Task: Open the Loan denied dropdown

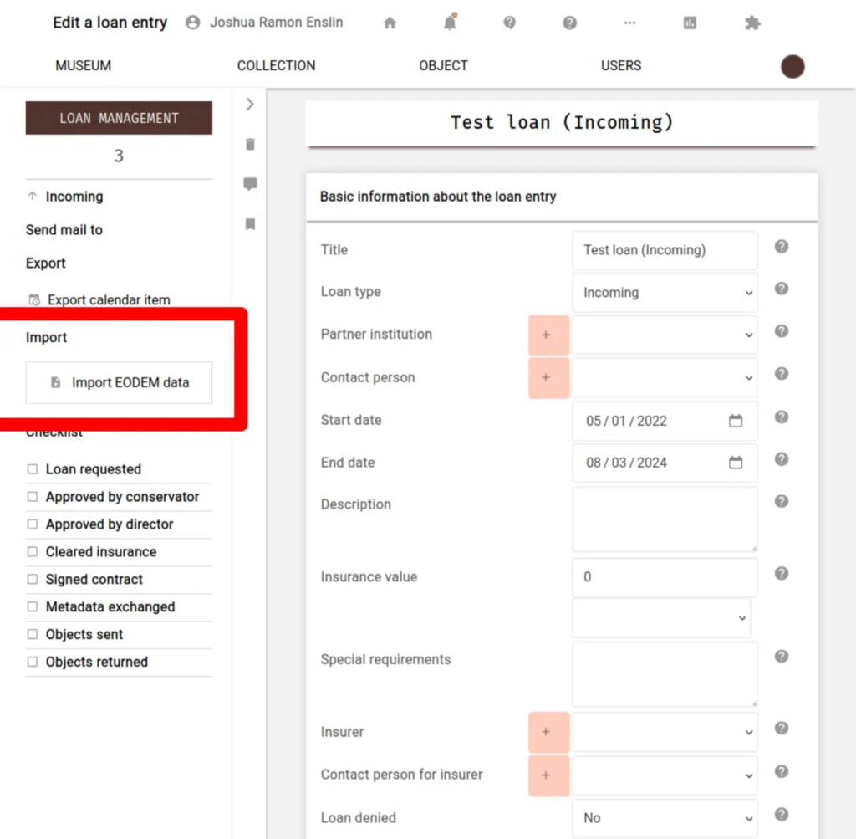Action: pyautogui.click(x=665, y=818)
